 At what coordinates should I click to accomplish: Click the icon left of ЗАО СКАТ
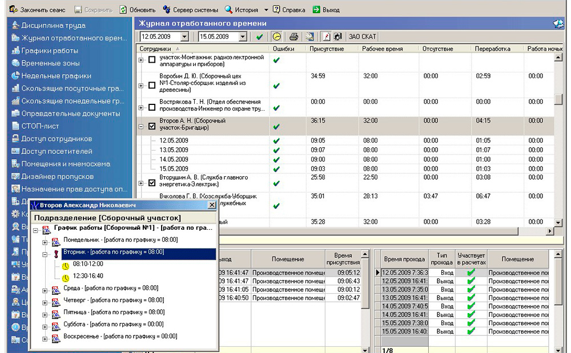coord(337,36)
